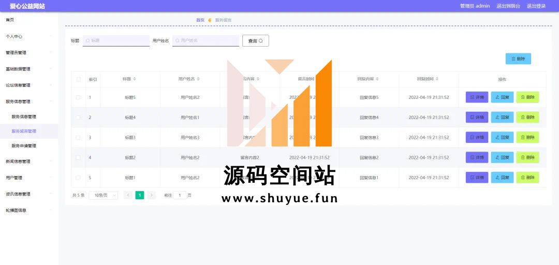
Task: Click 回复 for row 标题3
Action: [x=502, y=137]
